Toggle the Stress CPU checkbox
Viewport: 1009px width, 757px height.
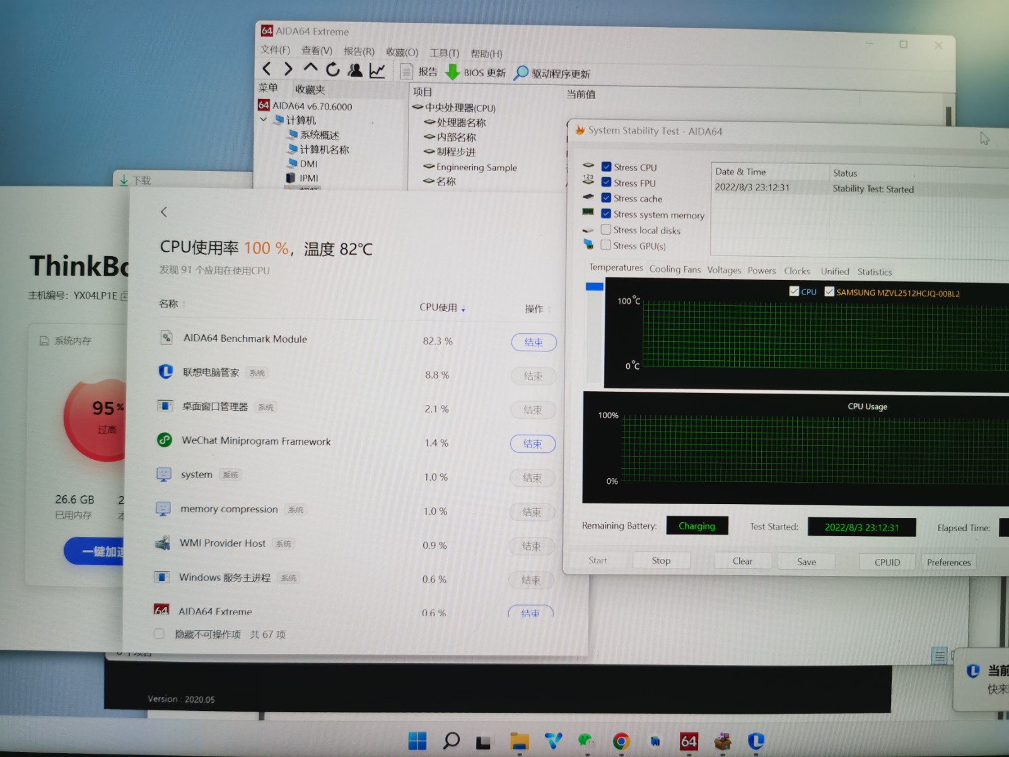[x=607, y=167]
